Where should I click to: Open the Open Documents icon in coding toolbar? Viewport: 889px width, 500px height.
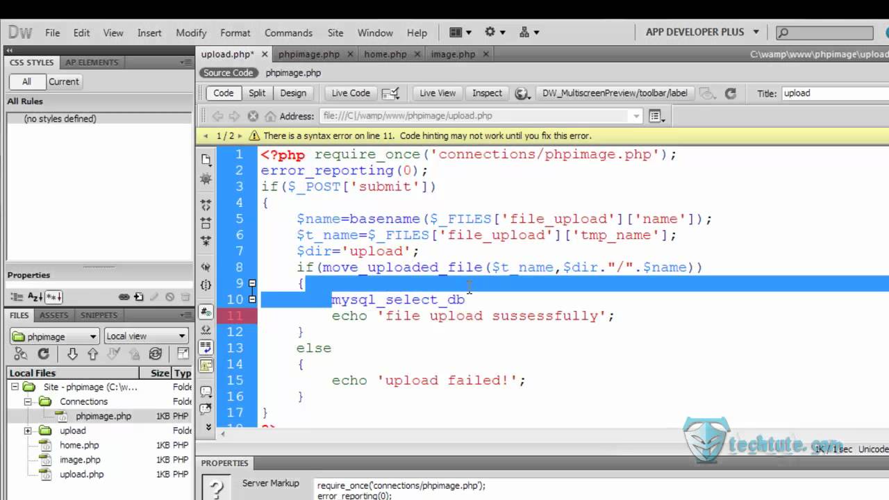point(206,159)
